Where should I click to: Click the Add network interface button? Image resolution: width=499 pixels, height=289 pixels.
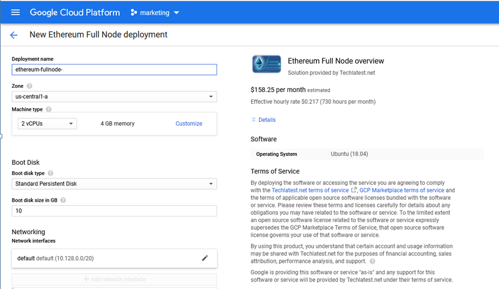[x=114, y=279]
